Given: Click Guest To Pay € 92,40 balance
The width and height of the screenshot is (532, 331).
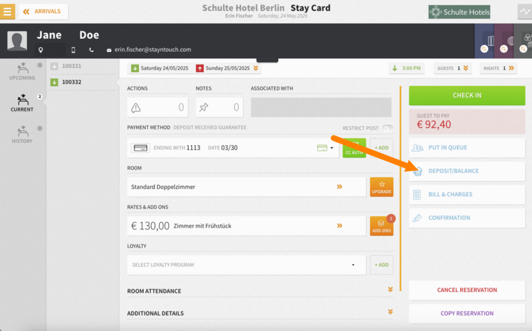Looking at the screenshot, I should tap(467, 121).
